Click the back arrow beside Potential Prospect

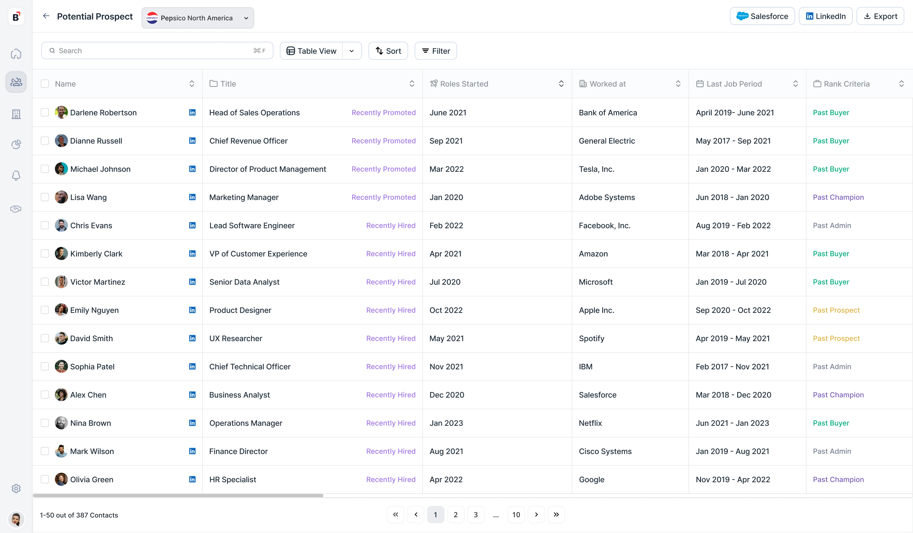point(46,16)
